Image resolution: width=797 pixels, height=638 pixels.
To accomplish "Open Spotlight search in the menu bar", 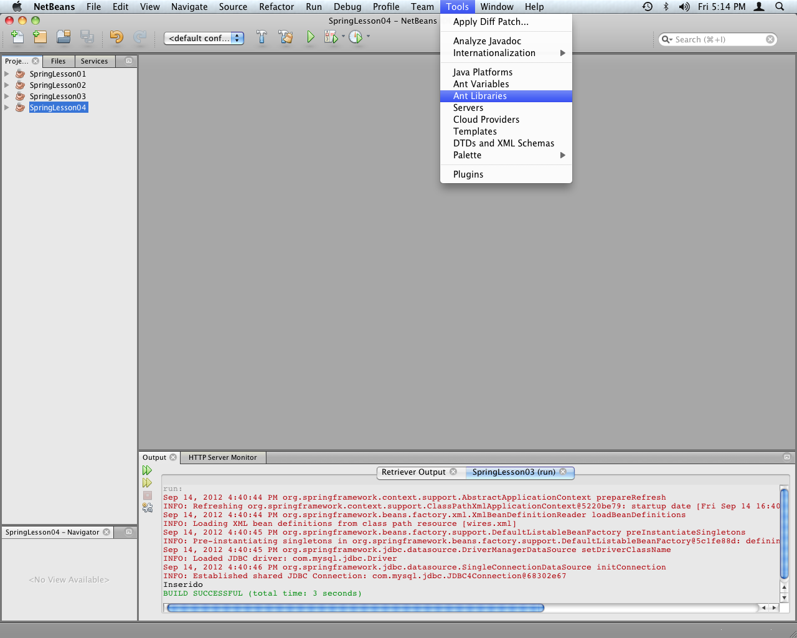I will point(780,6).
